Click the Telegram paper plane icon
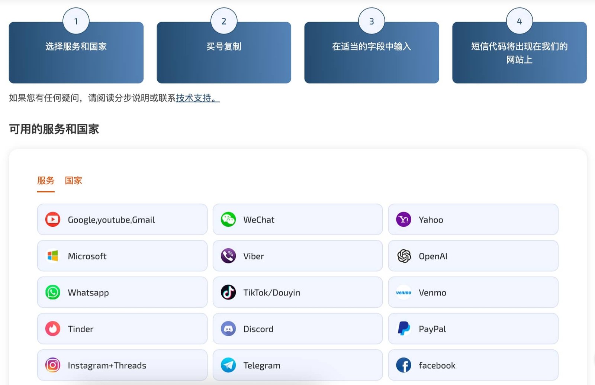 coord(228,365)
